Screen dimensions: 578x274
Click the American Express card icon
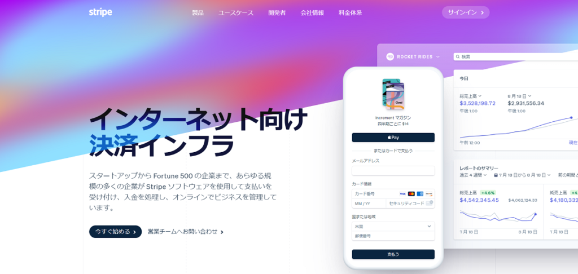pyautogui.click(x=420, y=194)
